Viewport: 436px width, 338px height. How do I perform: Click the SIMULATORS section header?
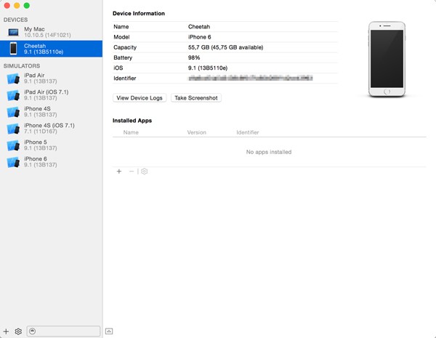[x=22, y=66]
